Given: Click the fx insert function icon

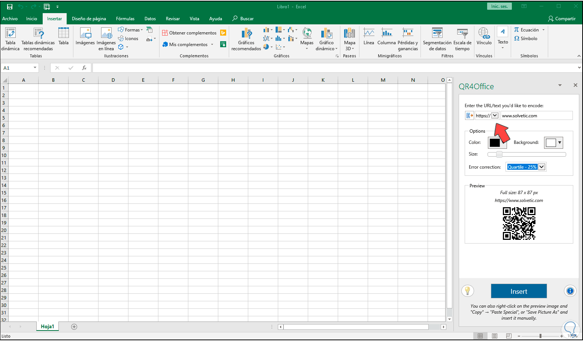Looking at the screenshot, I should click(84, 68).
